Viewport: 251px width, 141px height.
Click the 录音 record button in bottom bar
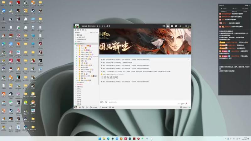(x=112, y=107)
